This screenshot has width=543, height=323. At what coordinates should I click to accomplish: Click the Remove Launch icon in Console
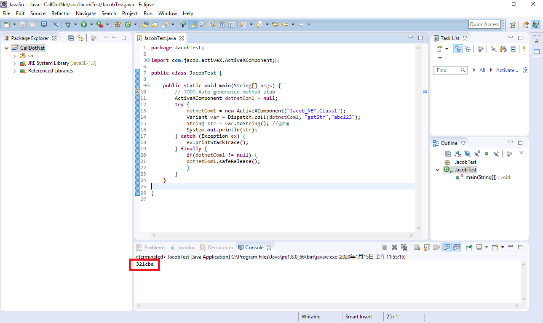pos(395,248)
